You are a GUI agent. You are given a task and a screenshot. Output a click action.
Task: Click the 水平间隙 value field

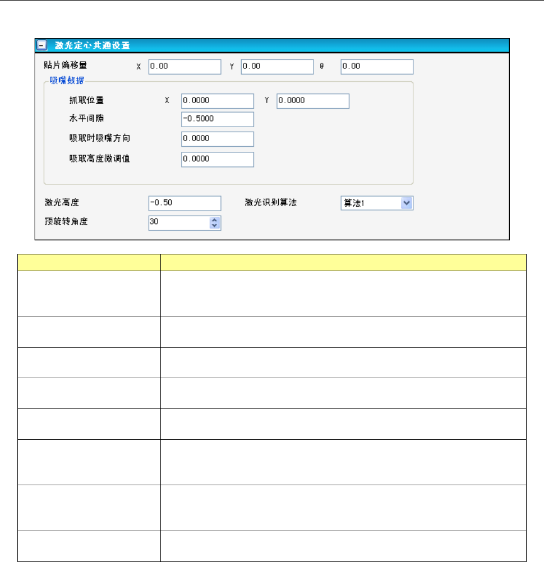coord(218,119)
